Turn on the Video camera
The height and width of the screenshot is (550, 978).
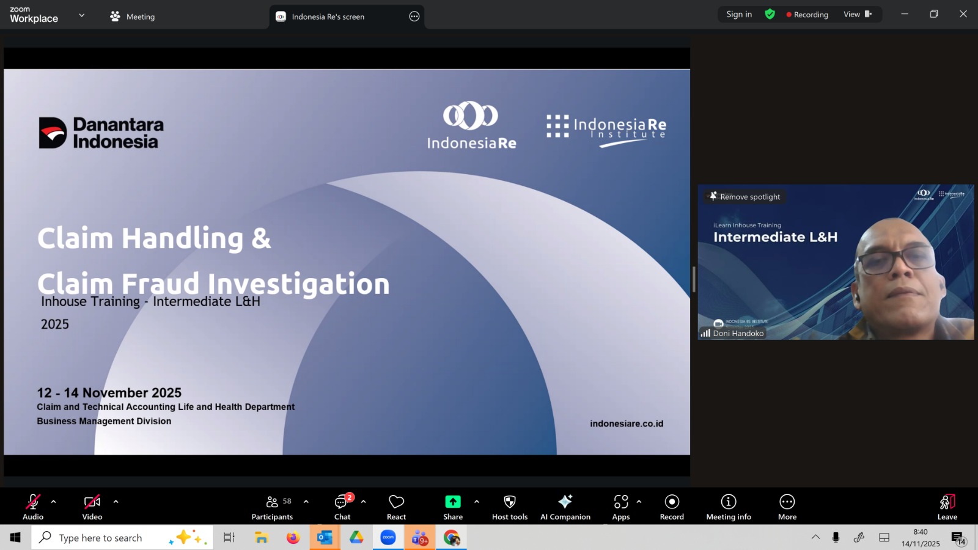coord(92,507)
